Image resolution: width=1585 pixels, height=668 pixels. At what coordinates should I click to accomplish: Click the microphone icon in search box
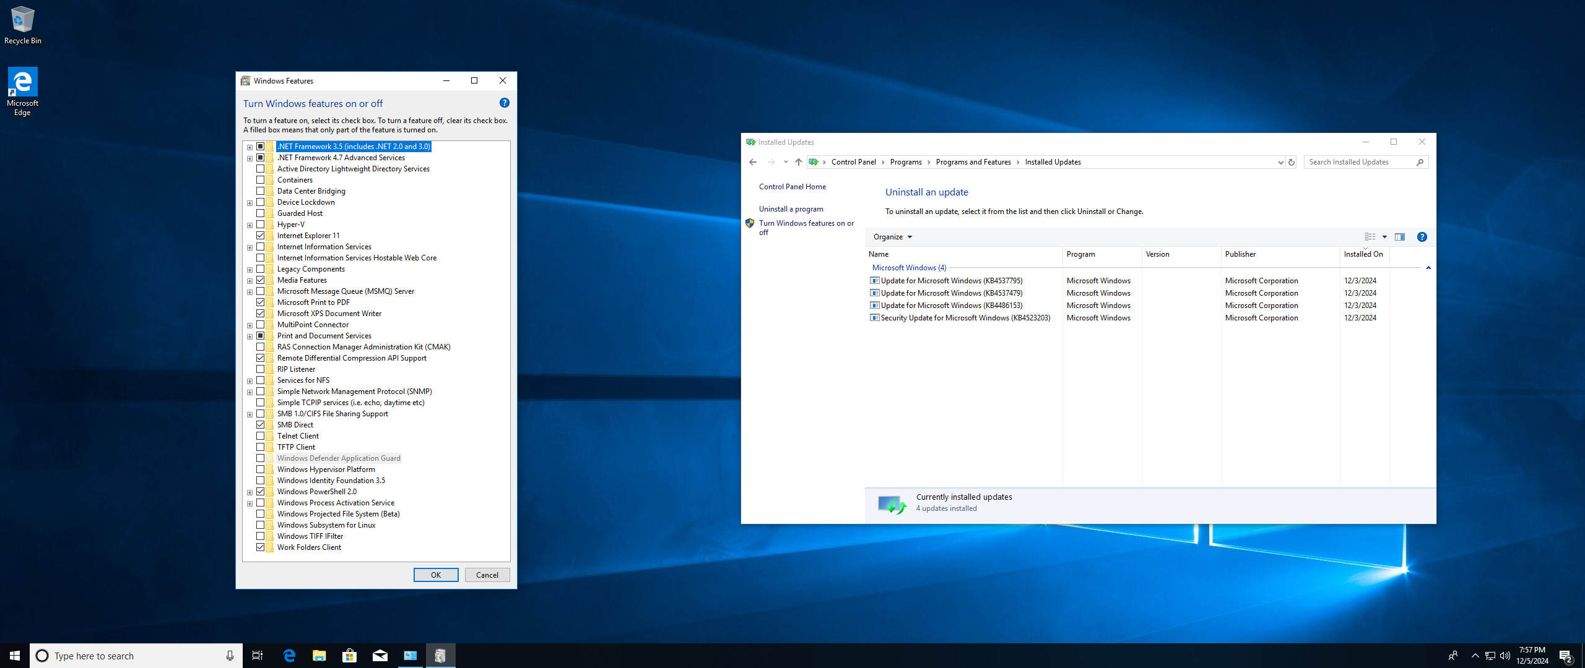(230, 656)
